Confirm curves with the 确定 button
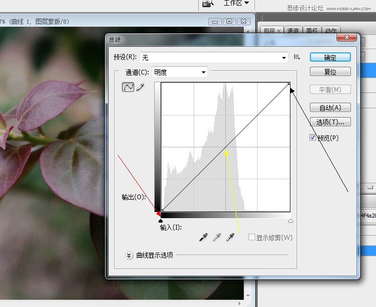Viewport: 376px width, 307px height. click(330, 57)
